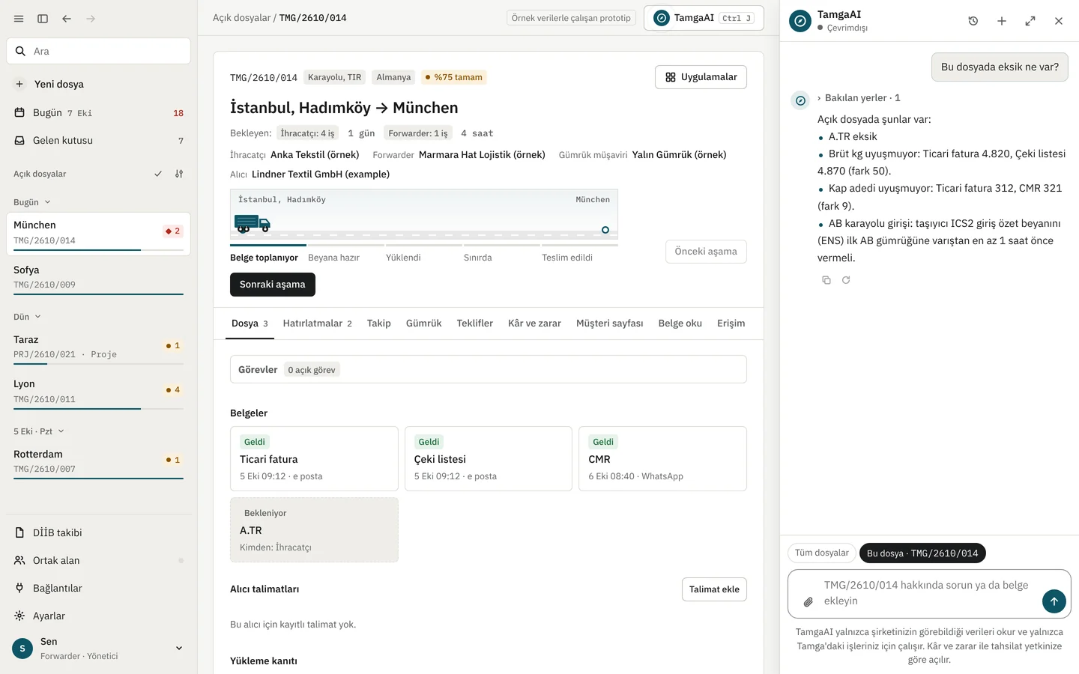Viewport: 1079px width, 674px height.
Task: Click 'Açık dosyalar' breadcrumb link
Action: tap(241, 18)
